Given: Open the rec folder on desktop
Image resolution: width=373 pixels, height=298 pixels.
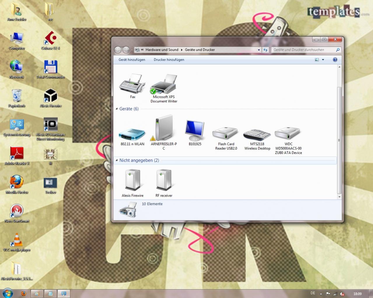Looking at the screenshot, I should tap(50, 12).
